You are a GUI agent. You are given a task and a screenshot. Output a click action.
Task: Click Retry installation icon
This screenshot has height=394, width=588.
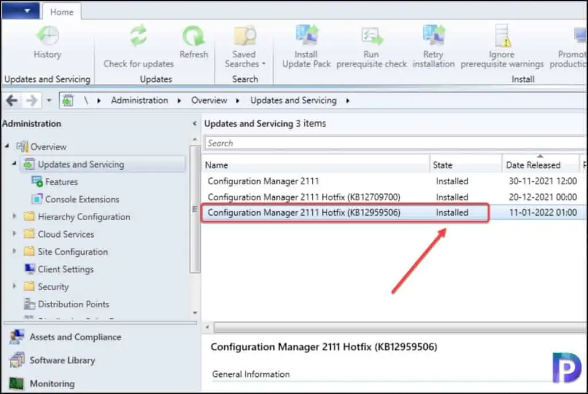pyautogui.click(x=434, y=35)
